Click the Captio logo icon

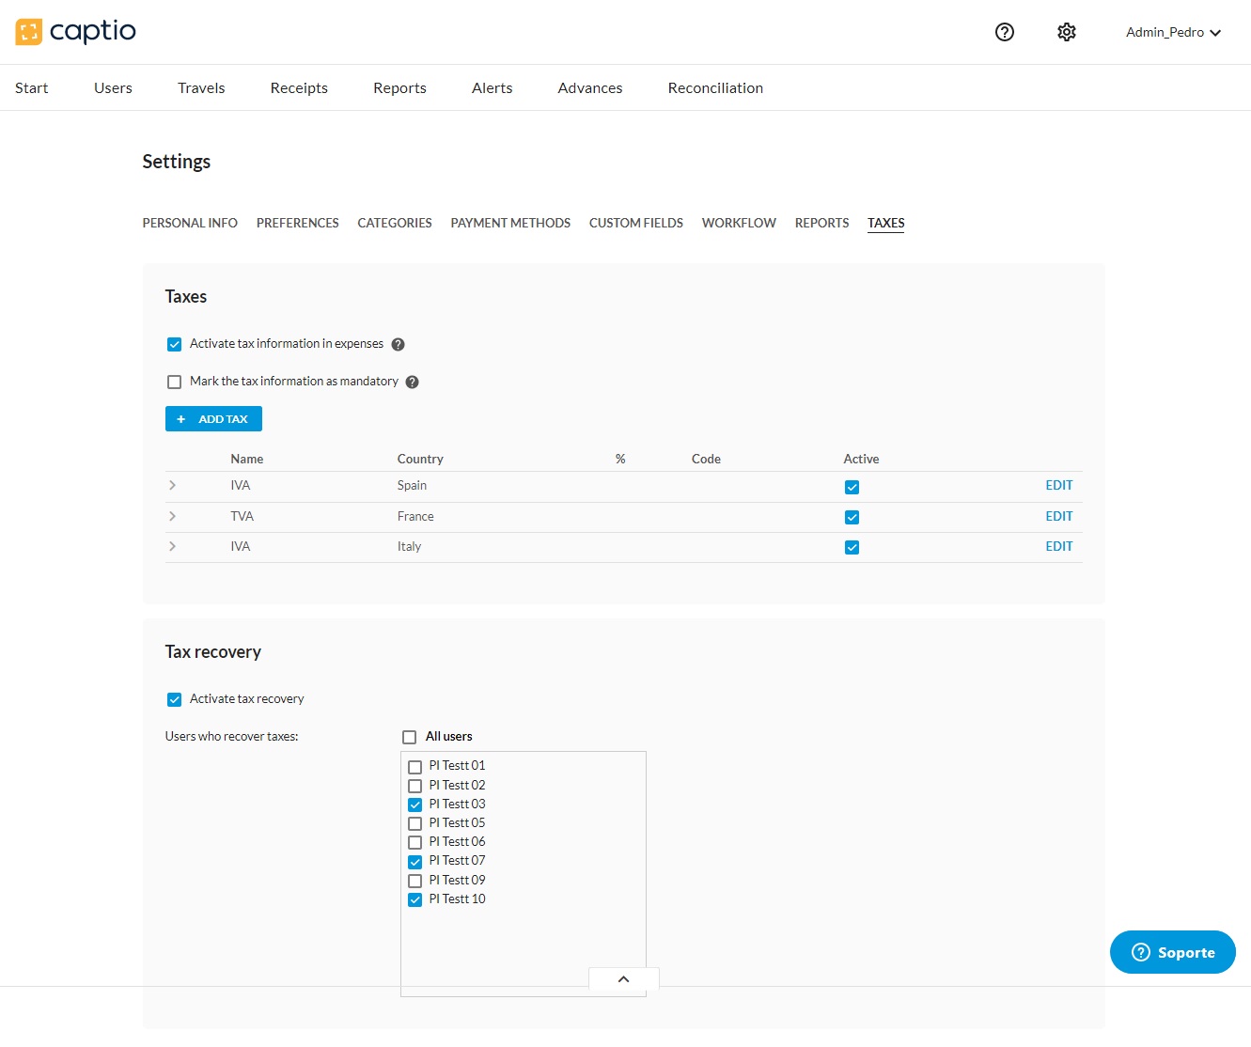29,32
